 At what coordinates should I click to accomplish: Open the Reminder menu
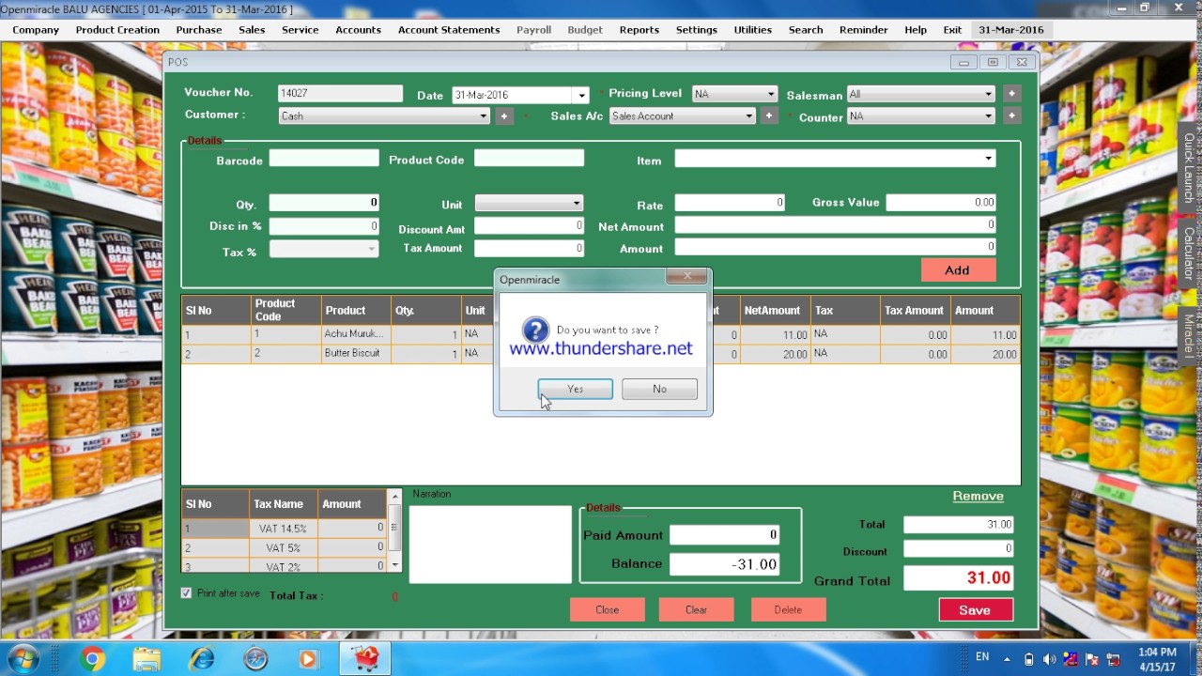click(x=864, y=30)
